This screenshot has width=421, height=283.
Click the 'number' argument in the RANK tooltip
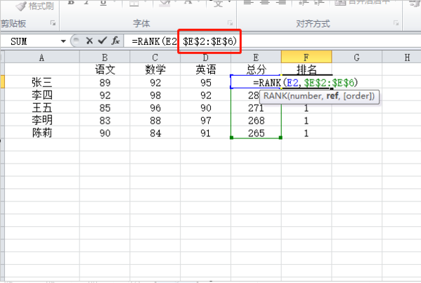(306, 96)
